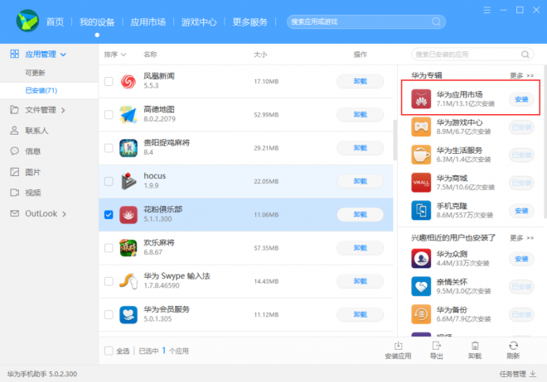547x382 pixels.
Task: Click 安装 button for 华为应用市场
Action: click(521, 99)
